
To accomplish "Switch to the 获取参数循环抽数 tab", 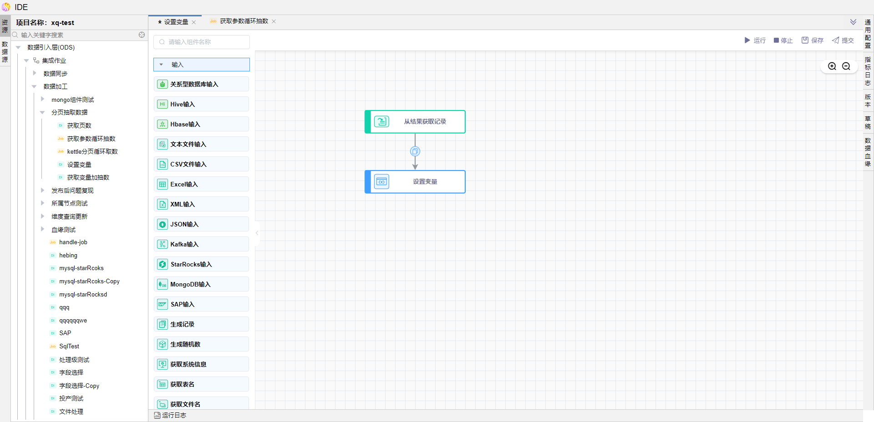I will point(244,21).
